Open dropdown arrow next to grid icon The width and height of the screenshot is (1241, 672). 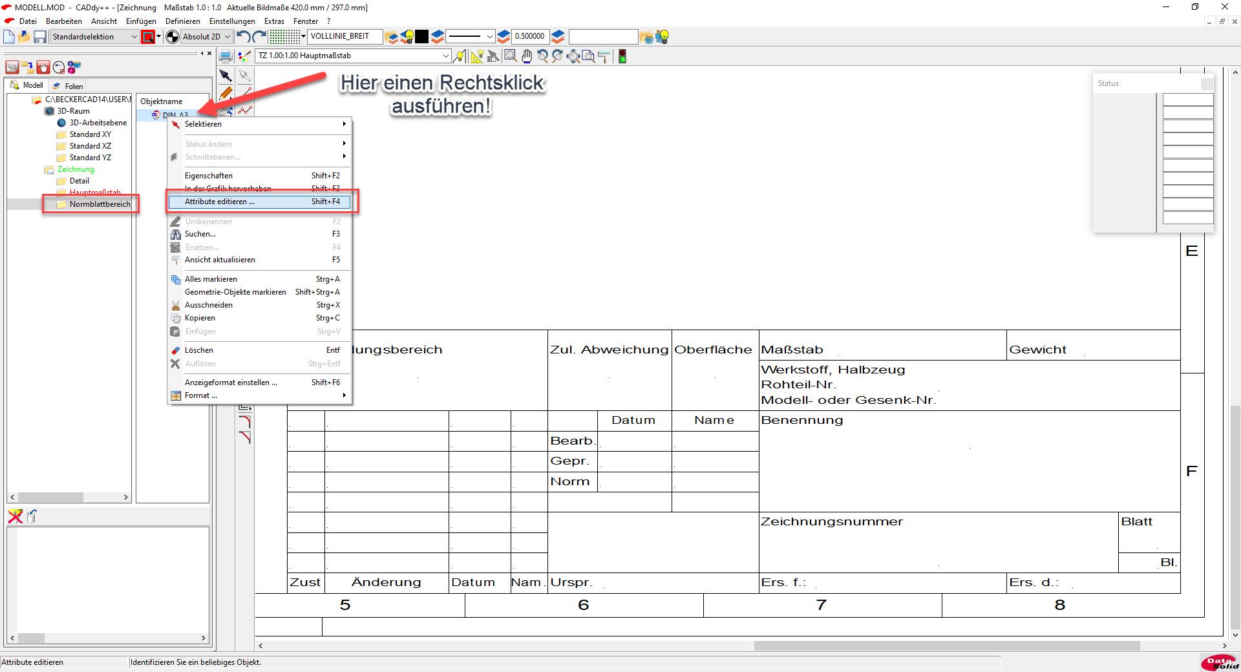tap(303, 37)
